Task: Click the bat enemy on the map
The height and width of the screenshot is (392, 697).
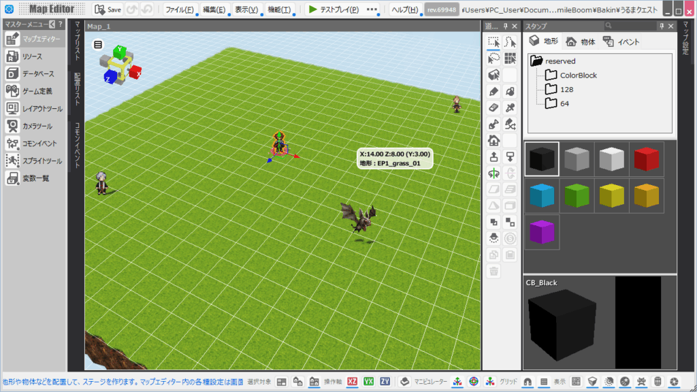Action: pos(359,218)
